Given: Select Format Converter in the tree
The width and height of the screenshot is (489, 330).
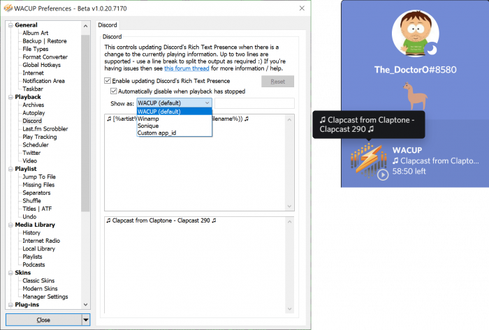Looking at the screenshot, I should click(x=45, y=57).
